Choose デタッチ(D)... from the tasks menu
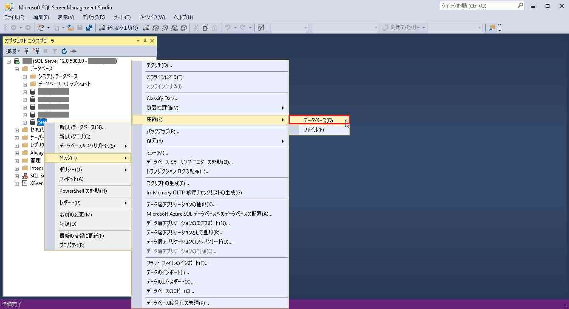569x309 pixels. click(x=210, y=65)
